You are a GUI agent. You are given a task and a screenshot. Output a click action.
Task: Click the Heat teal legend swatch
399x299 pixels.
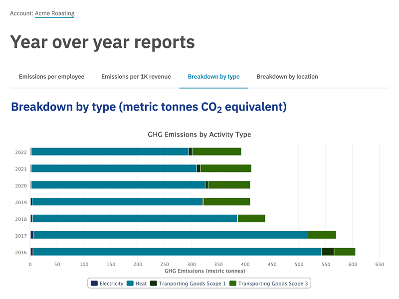pos(130,284)
